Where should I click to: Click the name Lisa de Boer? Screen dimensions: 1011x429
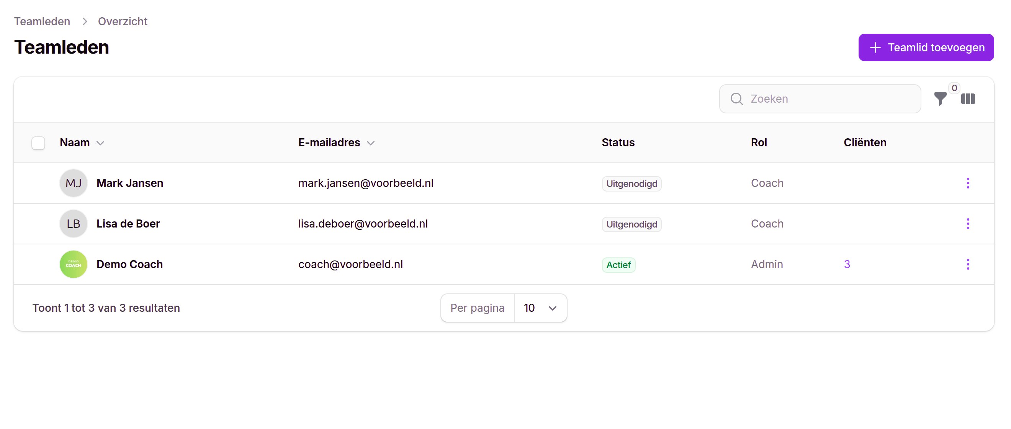pos(128,224)
